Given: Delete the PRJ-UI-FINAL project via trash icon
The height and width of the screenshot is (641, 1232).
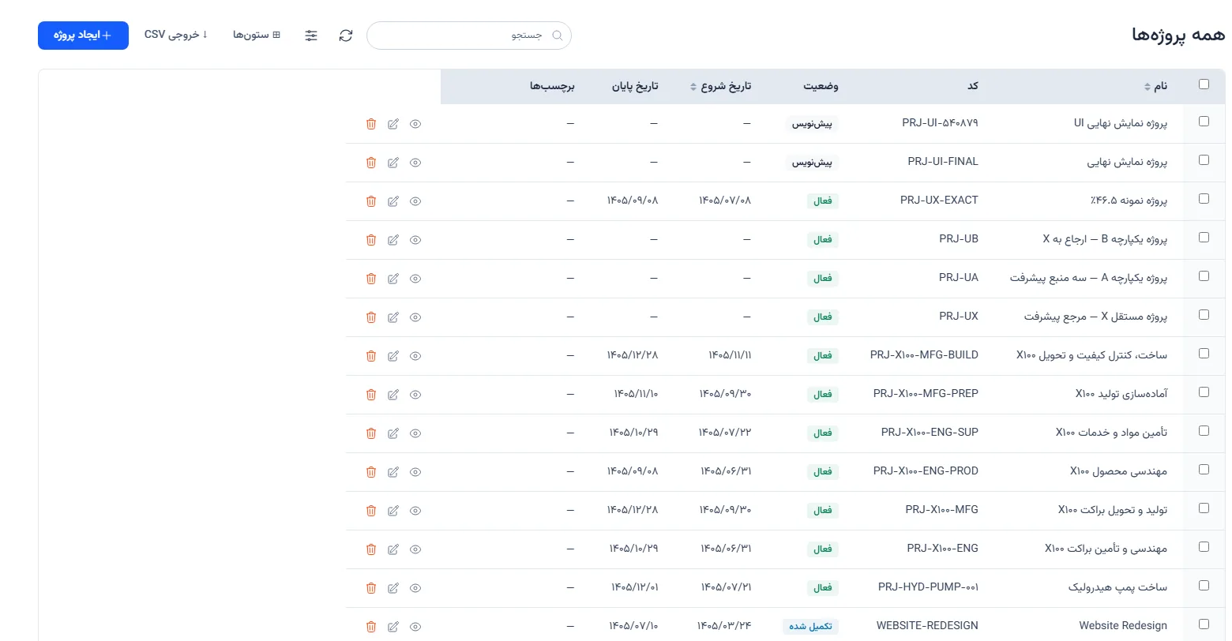Looking at the screenshot, I should coord(371,163).
